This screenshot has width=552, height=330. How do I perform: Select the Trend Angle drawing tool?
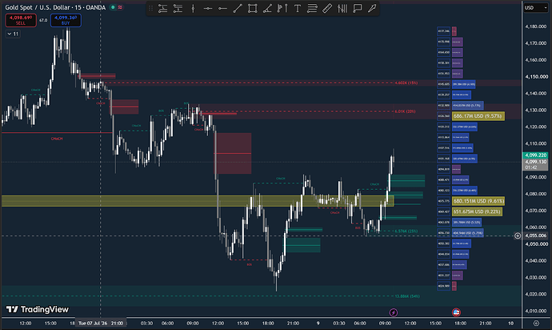tap(267, 9)
